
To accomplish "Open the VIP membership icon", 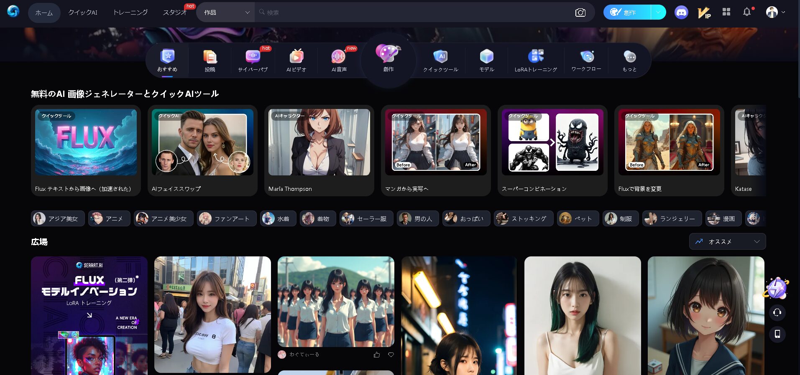I will 704,13.
